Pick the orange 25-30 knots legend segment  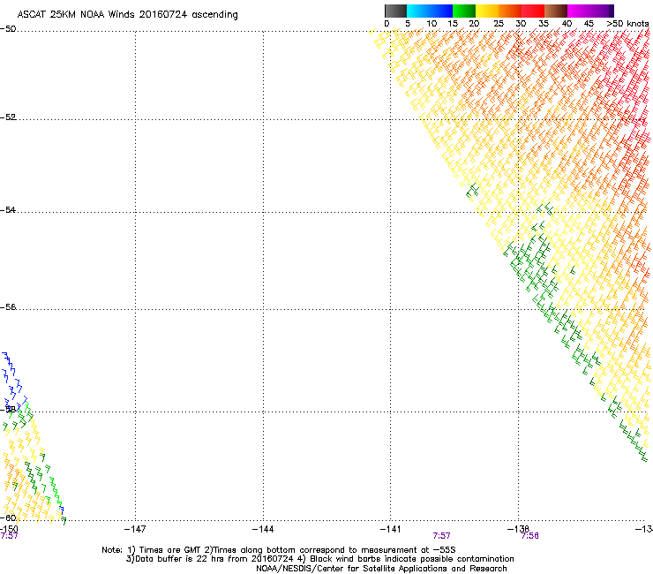510,11
